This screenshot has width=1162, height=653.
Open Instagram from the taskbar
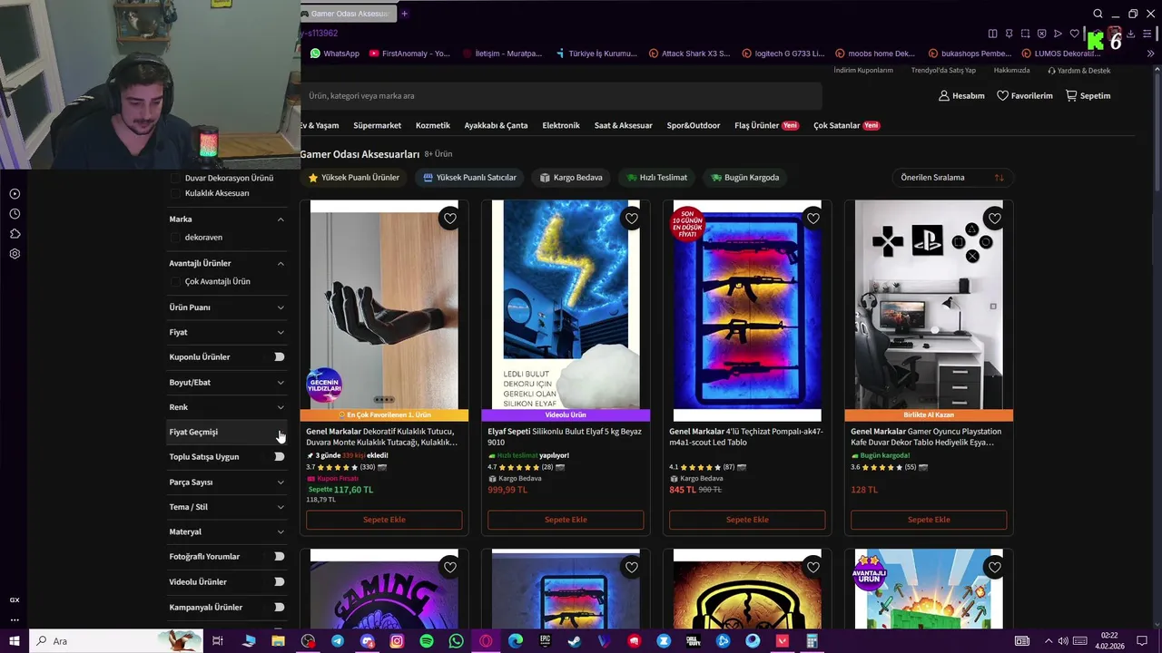[x=397, y=641]
